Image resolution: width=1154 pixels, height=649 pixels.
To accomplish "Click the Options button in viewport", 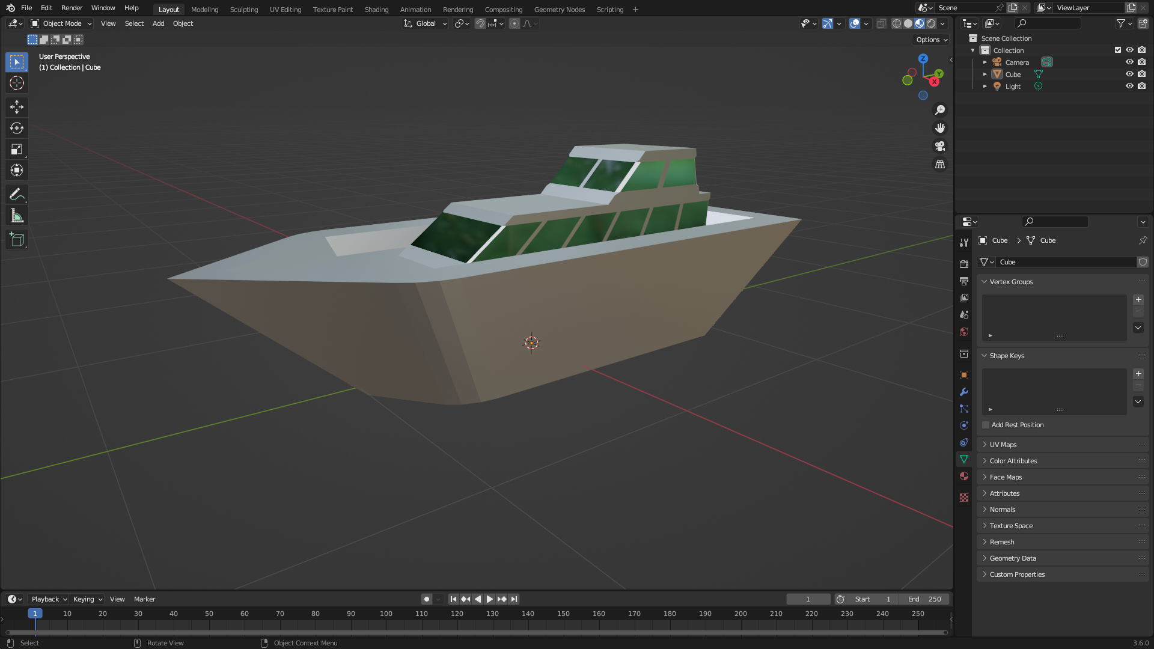I will [932, 40].
